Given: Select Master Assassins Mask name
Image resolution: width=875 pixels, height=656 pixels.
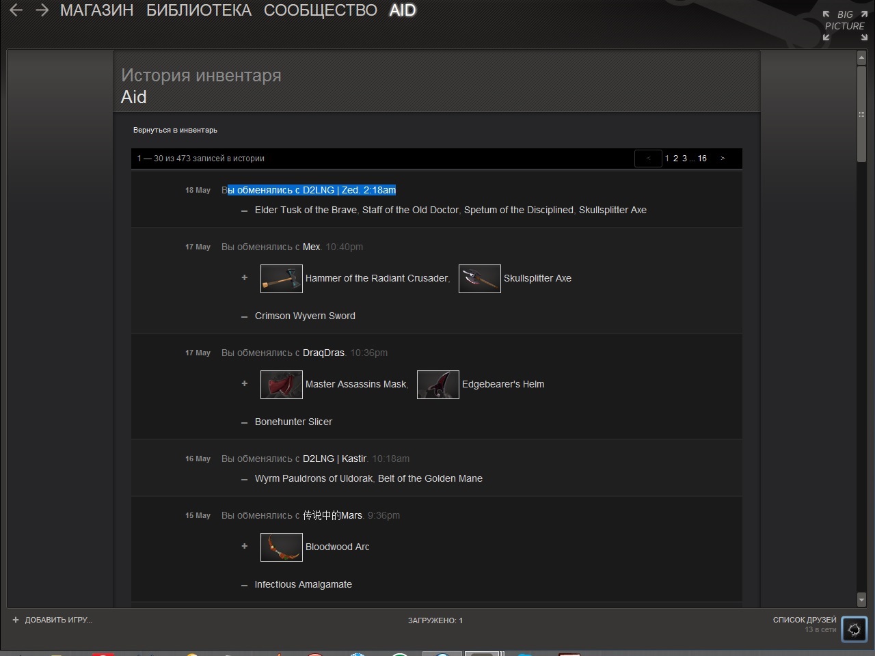Looking at the screenshot, I should click(x=355, y=384).
